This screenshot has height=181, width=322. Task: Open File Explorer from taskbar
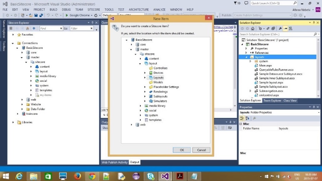(x=34, y=176)
